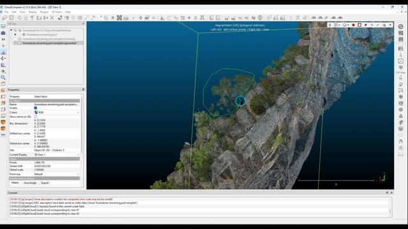
Task: Cancel segmentation with the X icon
Action: [x=390, y=25]
